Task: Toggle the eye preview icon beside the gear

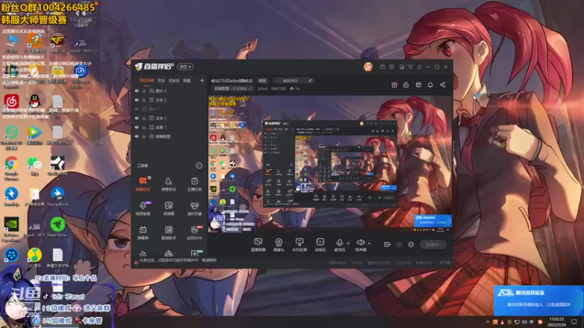Action: tap(399, 244)
